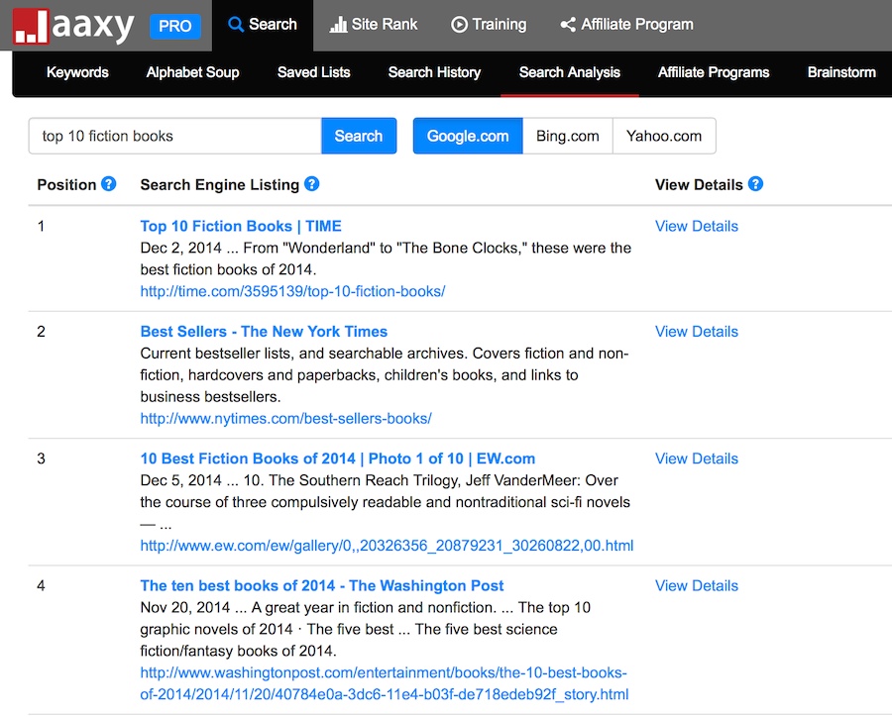
Task: Open Affiliate Programs submenu
Action: point(714,72)
